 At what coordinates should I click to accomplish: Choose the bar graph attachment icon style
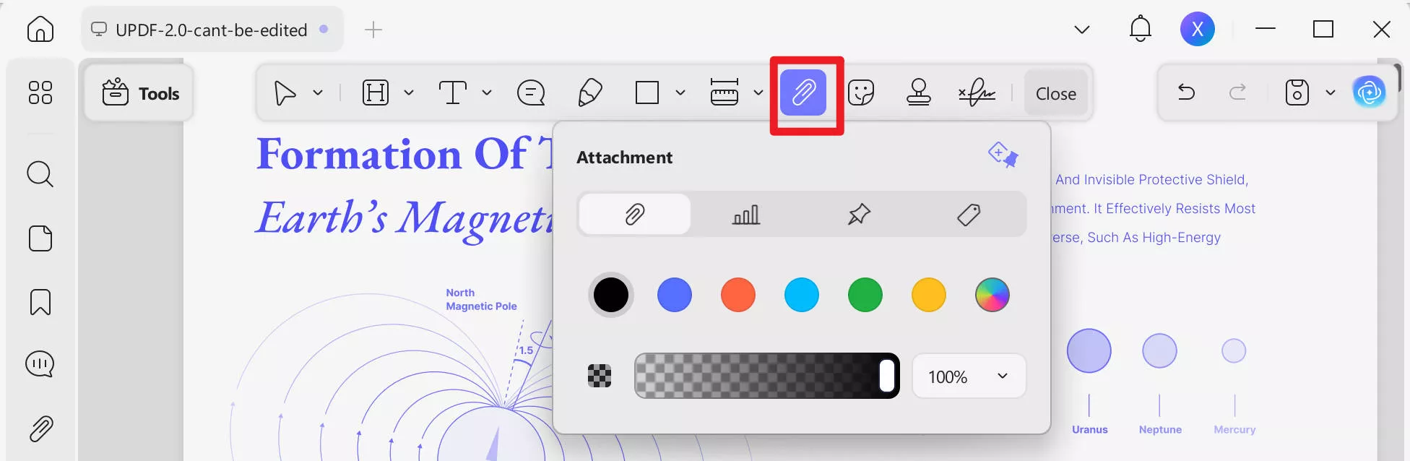(746, 214)
